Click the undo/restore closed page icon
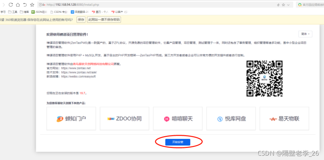The width and height of the screenshot is (324, 160). coord(25,5)
